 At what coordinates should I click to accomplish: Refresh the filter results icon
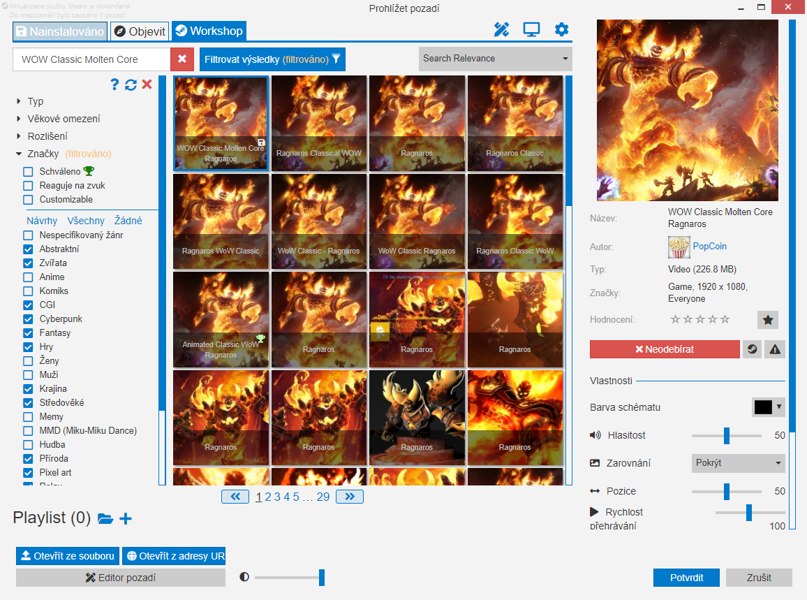point(131,85)
